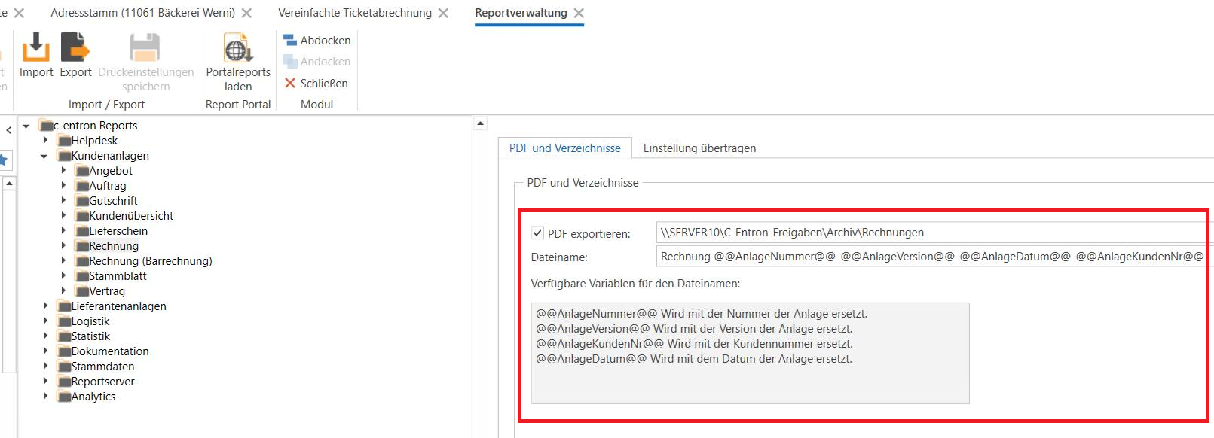Screen dimensions: 1214x438
Task: Click the Abdocken icon
Action: 290,40
